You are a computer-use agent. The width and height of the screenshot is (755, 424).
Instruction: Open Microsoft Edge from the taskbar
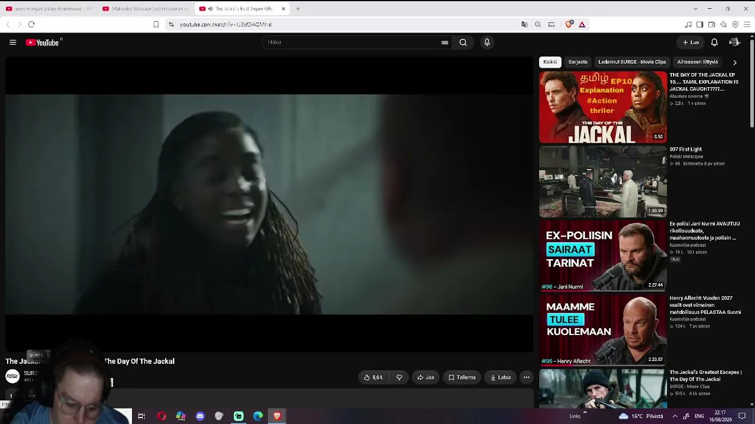(258, 416)
